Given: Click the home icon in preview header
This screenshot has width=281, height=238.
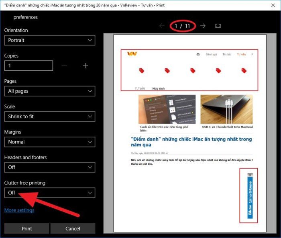Looking at the screenshot, I should (x=198, y=54).
